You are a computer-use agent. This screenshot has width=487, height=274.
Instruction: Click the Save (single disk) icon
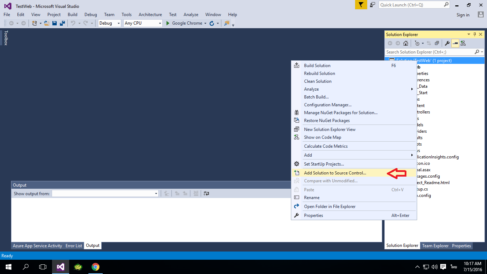pyautogui.click(x=55, y=23)
